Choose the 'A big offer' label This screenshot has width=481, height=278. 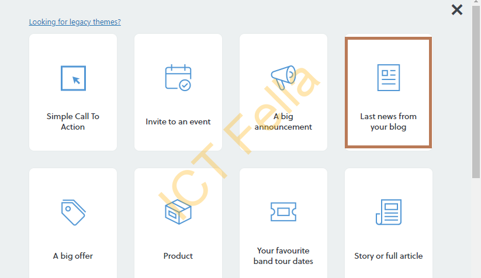point(73,256)
